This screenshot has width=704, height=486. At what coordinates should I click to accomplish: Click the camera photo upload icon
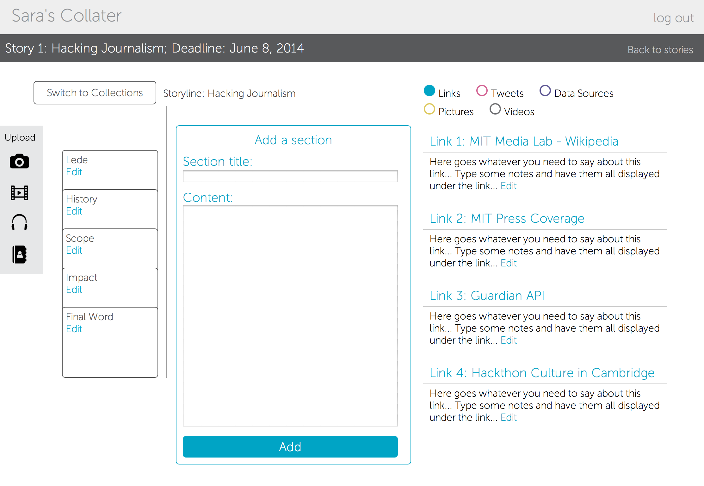(19, 161)
